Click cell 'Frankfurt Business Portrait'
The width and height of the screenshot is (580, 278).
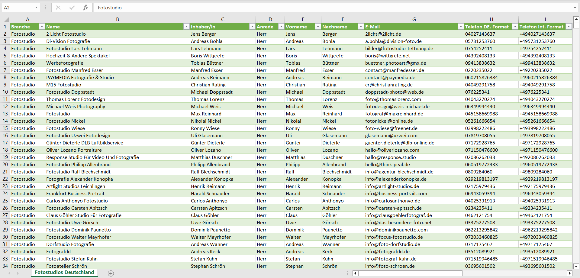click(118, 193)
